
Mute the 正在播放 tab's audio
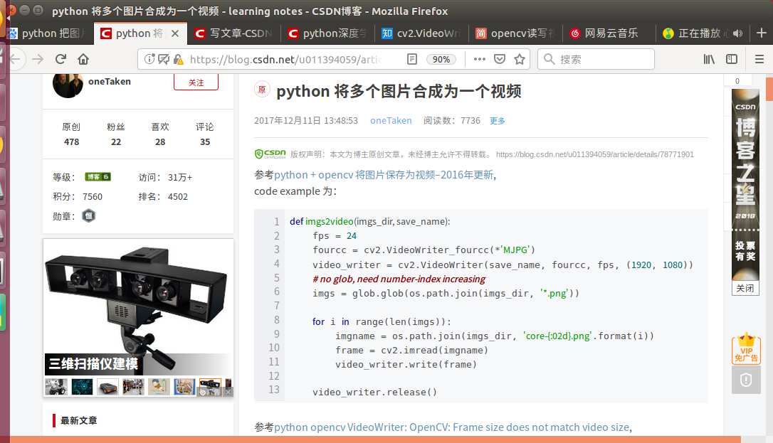pos(737,33)
